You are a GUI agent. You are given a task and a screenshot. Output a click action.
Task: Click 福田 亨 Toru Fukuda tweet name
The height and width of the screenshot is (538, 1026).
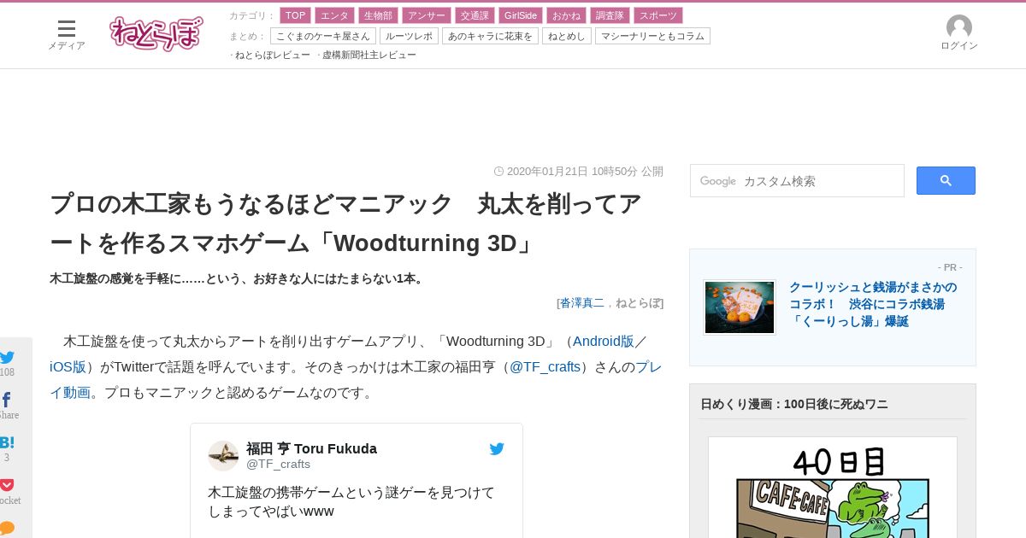311,448
